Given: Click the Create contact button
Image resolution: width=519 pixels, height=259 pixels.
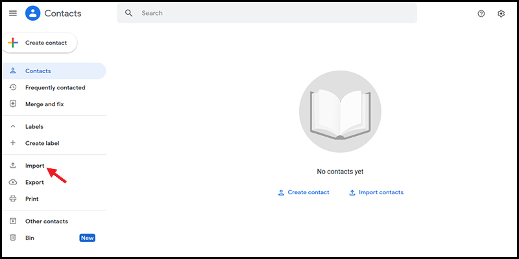Looking at the screenshot, I should [40, 43].
